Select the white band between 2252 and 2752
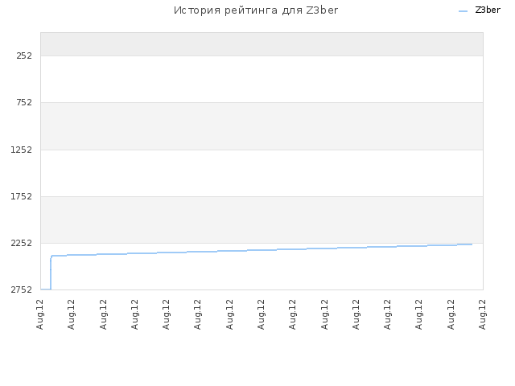The image size is (515, 386). pos(262,266)
